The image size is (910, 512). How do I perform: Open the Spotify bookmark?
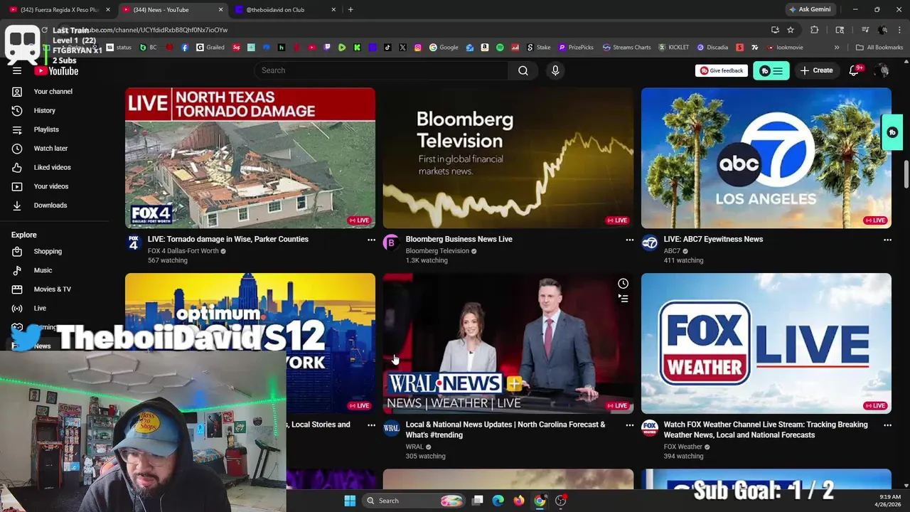coord(500,48)
